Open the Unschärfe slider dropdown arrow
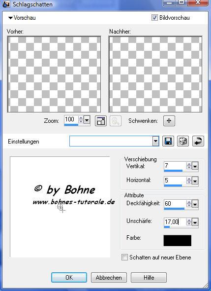 [195, 222]
